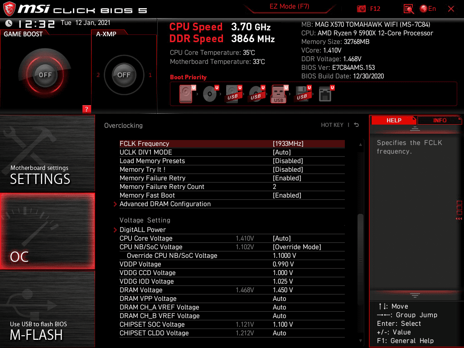Change language via the En globe icon

click(x=428, y=9)
